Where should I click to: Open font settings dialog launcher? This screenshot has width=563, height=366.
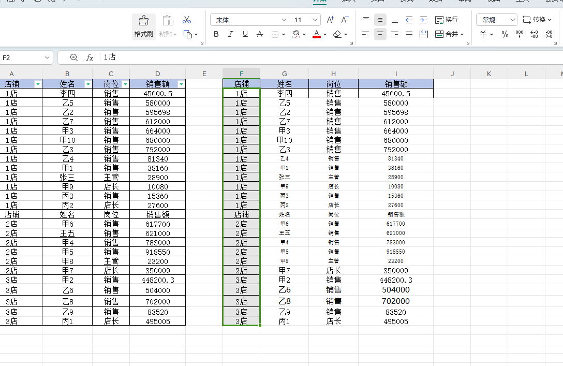pyautogui.click(x=351, y=43)
